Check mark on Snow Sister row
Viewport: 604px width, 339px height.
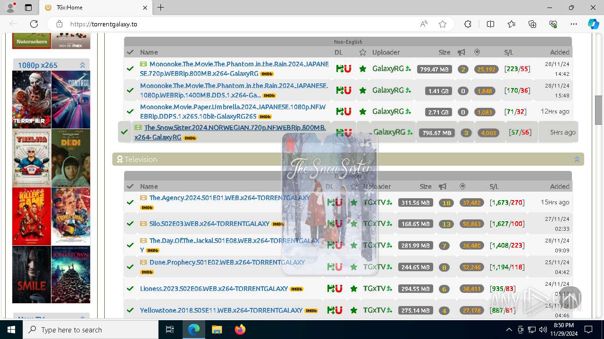click(124, 132)
